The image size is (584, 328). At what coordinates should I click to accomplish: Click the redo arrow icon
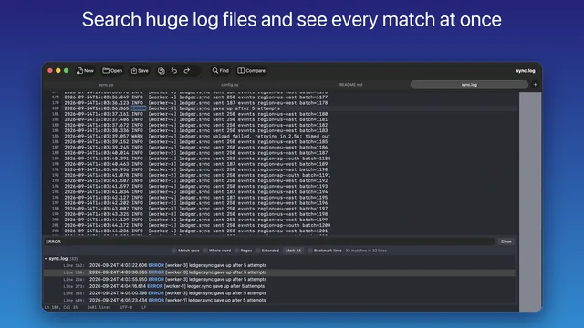[186, 71]
